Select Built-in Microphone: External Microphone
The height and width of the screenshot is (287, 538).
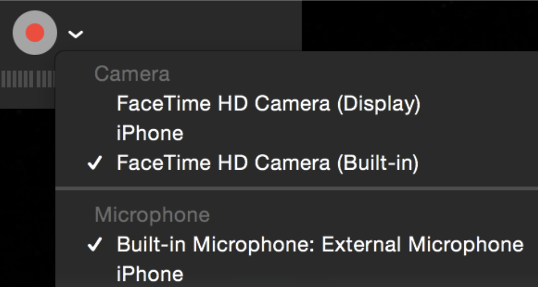point(320,244)
